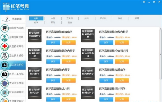This screenshot has width=162, height=102.
Task: Try the 消化内科学 course with 试用
Action: 69,62
